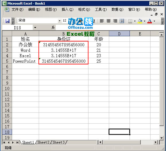Open the font name dropdown

click(x=60, y=21)
